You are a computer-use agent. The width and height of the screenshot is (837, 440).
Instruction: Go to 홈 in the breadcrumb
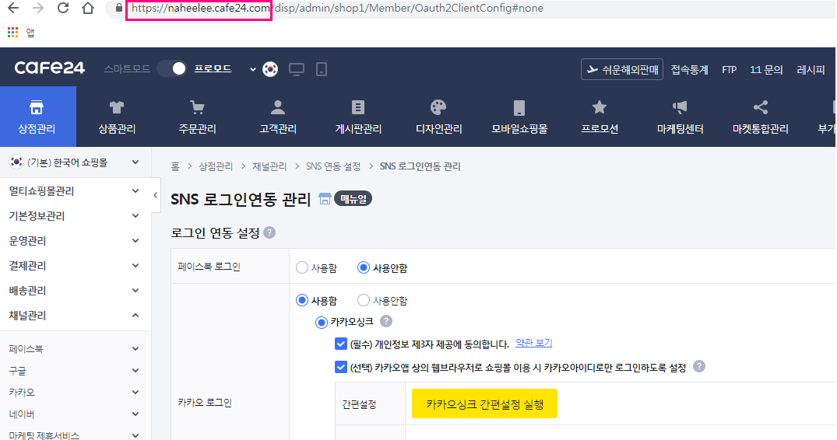click(175, 166)
